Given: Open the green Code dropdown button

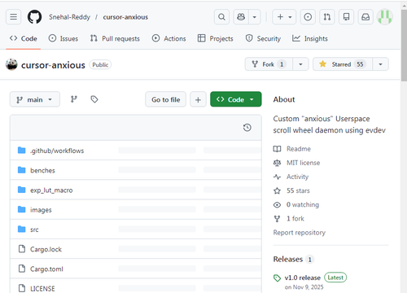Looking at the screenshot, I should [236, 99].
